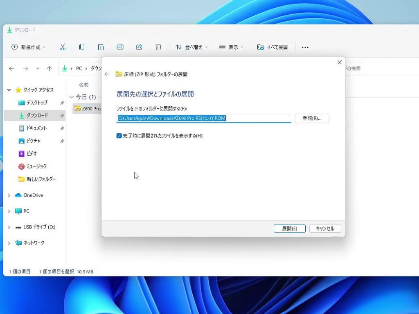Viewport: 419px width, 314px height.
Task: Click the Cut scissors icon
Action: coord(63,47)
